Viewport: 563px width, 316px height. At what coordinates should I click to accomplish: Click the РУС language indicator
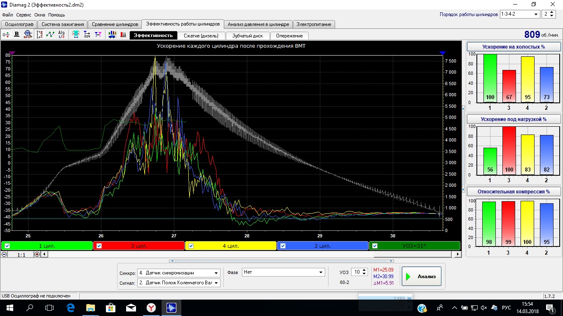tap(506, 308)
